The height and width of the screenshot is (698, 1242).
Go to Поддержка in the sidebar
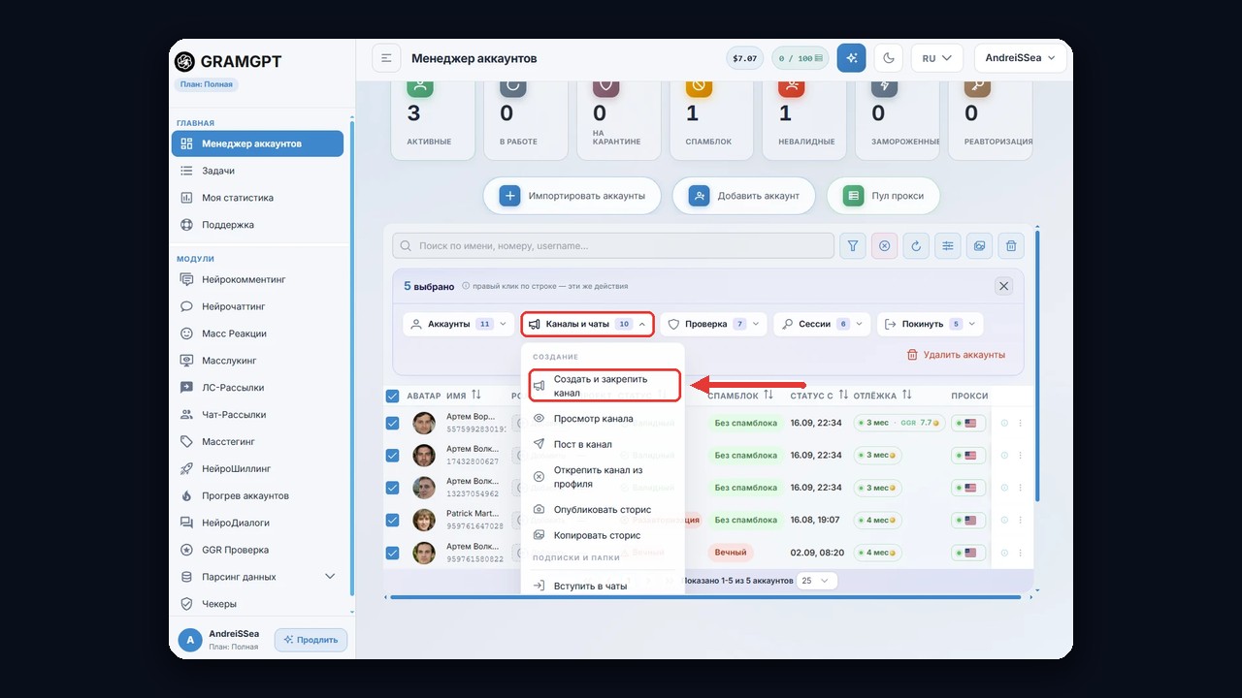[257, 225]
